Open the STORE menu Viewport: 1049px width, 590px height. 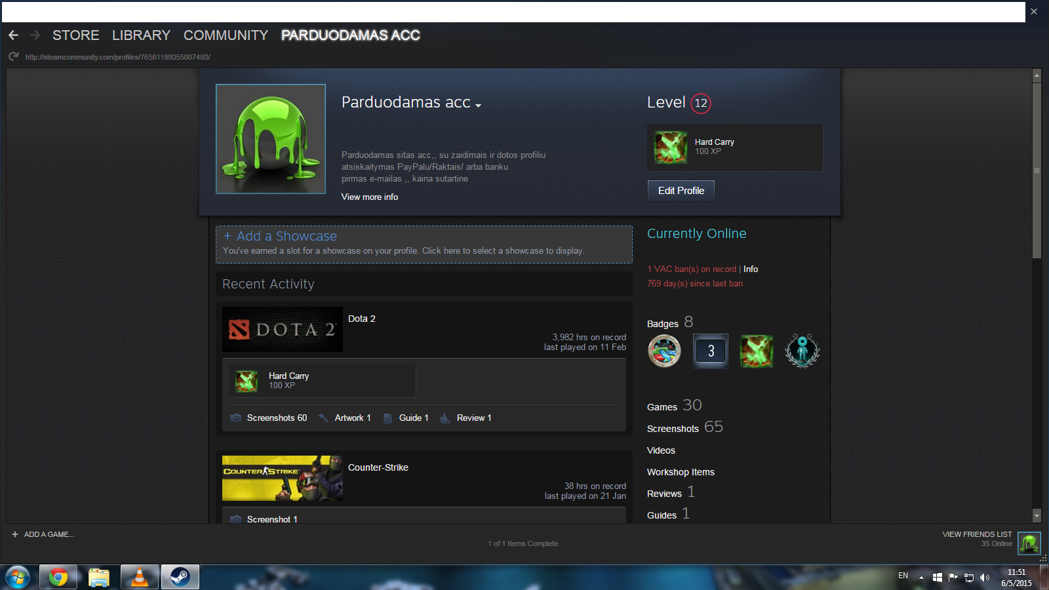coord(76,35)
